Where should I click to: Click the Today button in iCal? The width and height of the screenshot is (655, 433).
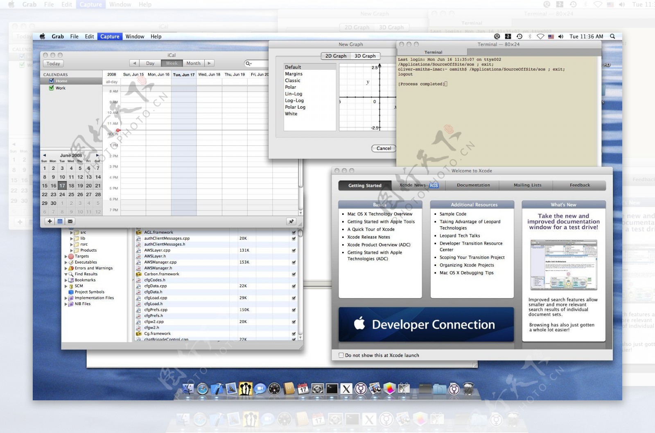(53, 63)
